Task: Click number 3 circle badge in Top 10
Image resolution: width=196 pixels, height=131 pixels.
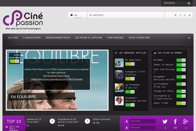Action: [87, 121]
